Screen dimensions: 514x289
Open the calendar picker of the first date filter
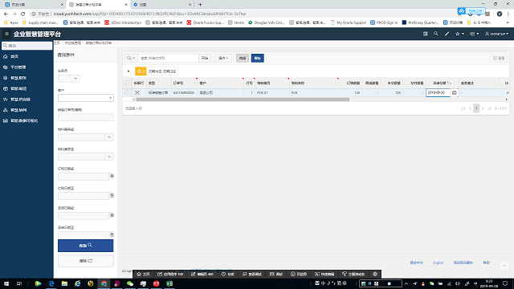(x=112, y=176)
